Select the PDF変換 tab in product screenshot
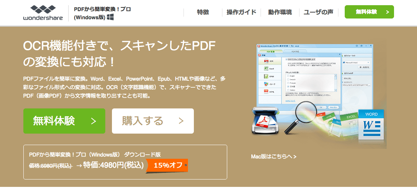The width and height of the screenshot is (417, 188). click(271, 51)
